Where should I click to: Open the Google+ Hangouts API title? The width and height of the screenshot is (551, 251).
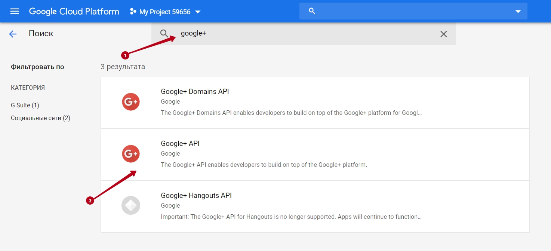(x=196, y=195)
